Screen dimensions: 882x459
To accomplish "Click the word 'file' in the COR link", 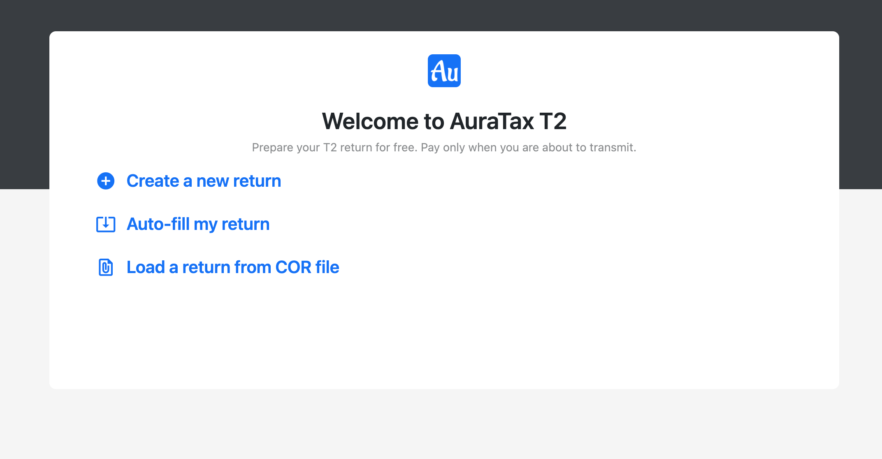I will click(327, 267).
